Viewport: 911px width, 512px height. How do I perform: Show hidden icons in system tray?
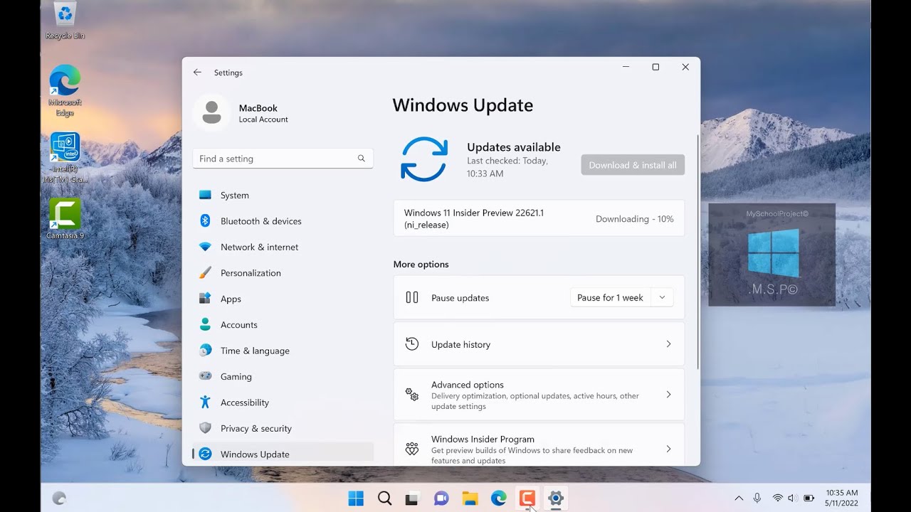coord(739,498)
